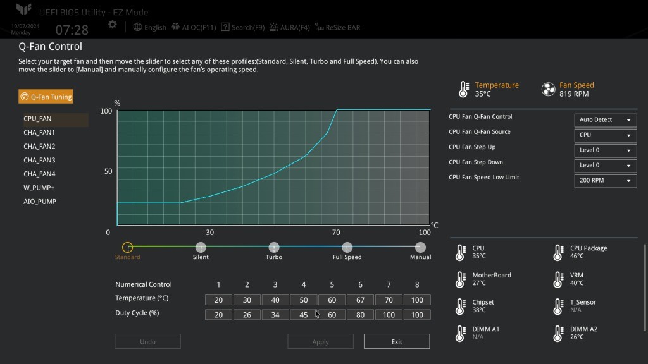Image resolution: width=648 pixels, height=364 pixels.
Task: Open the CPU Fan Q-Fan Source dropdown
Action: tap(605, 135)
